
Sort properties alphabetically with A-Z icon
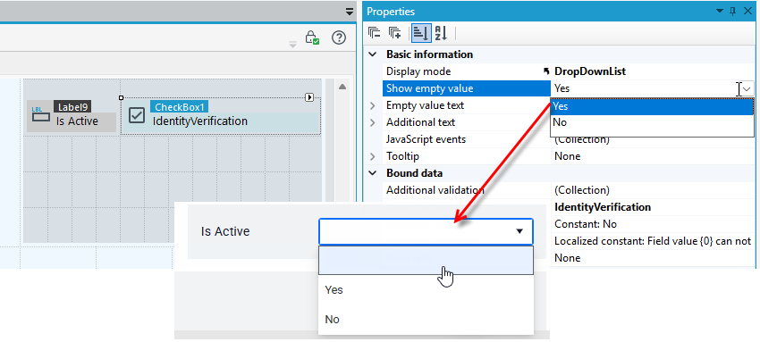441,33
